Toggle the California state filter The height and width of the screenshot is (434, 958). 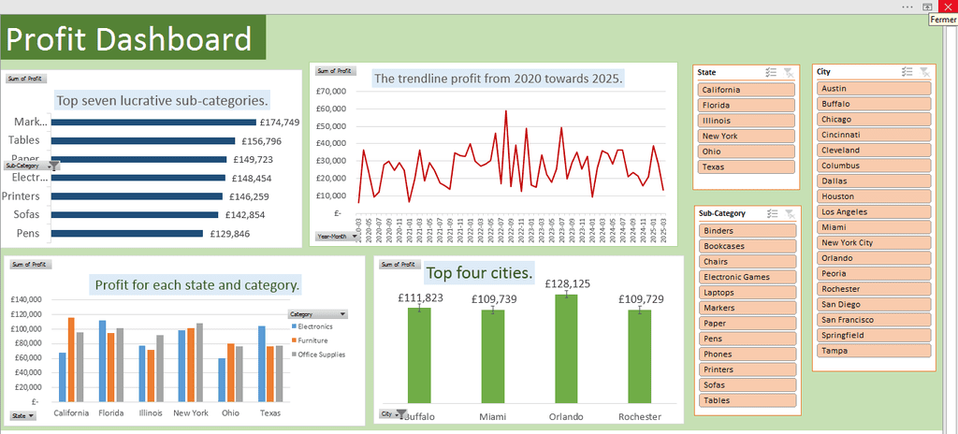click(746, 90)
